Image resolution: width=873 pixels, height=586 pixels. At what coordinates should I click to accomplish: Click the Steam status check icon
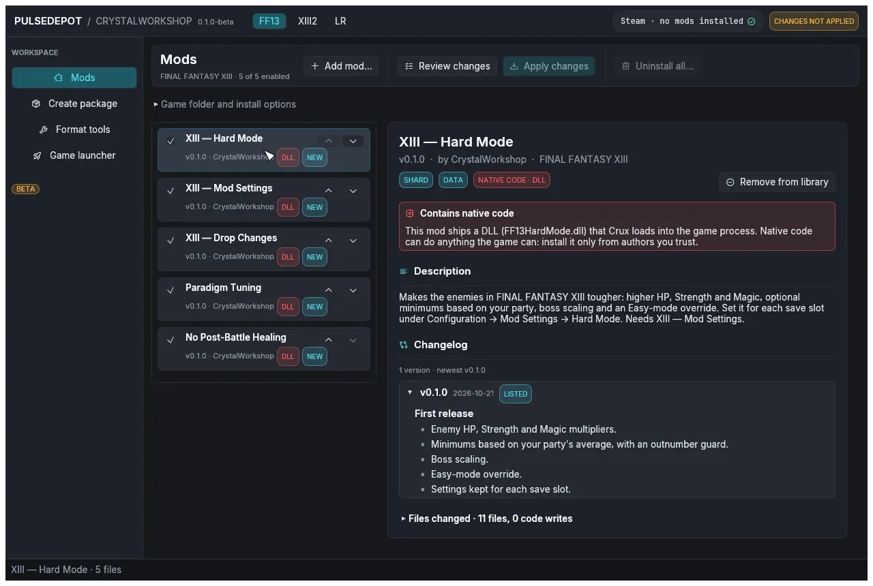click(x=752, y=21)
